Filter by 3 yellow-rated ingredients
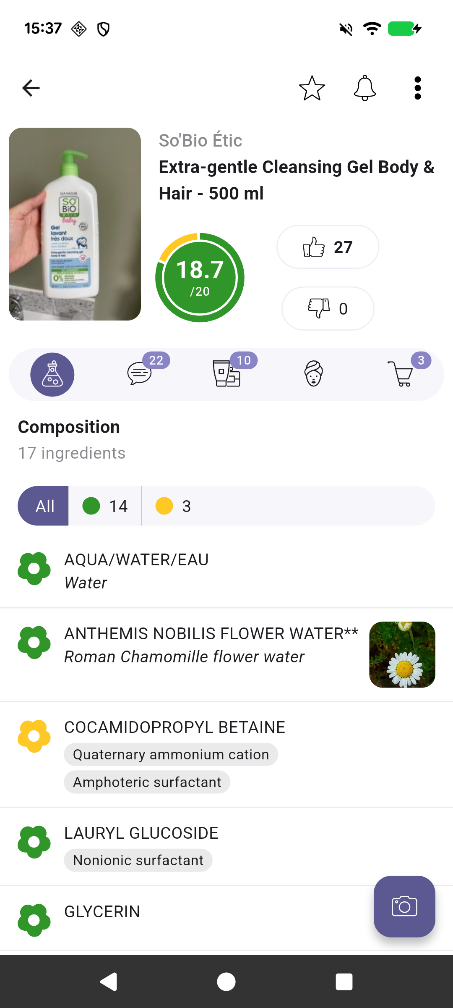The height and width of the screenshot is (1008, 453). tap(173, 506)
